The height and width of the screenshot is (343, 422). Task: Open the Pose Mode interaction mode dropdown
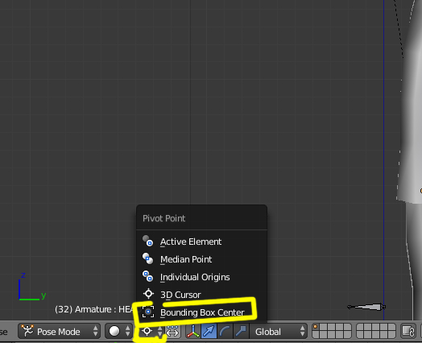pyautogui.click(x=60, y=331)
